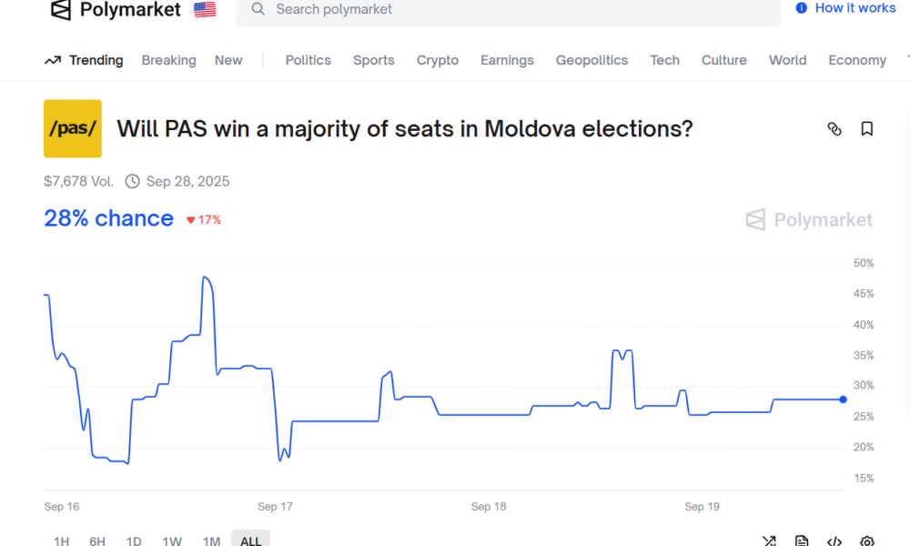Click the Breaking tab
910x546 pixels.
pyautogui.click(x=168, y=60)
